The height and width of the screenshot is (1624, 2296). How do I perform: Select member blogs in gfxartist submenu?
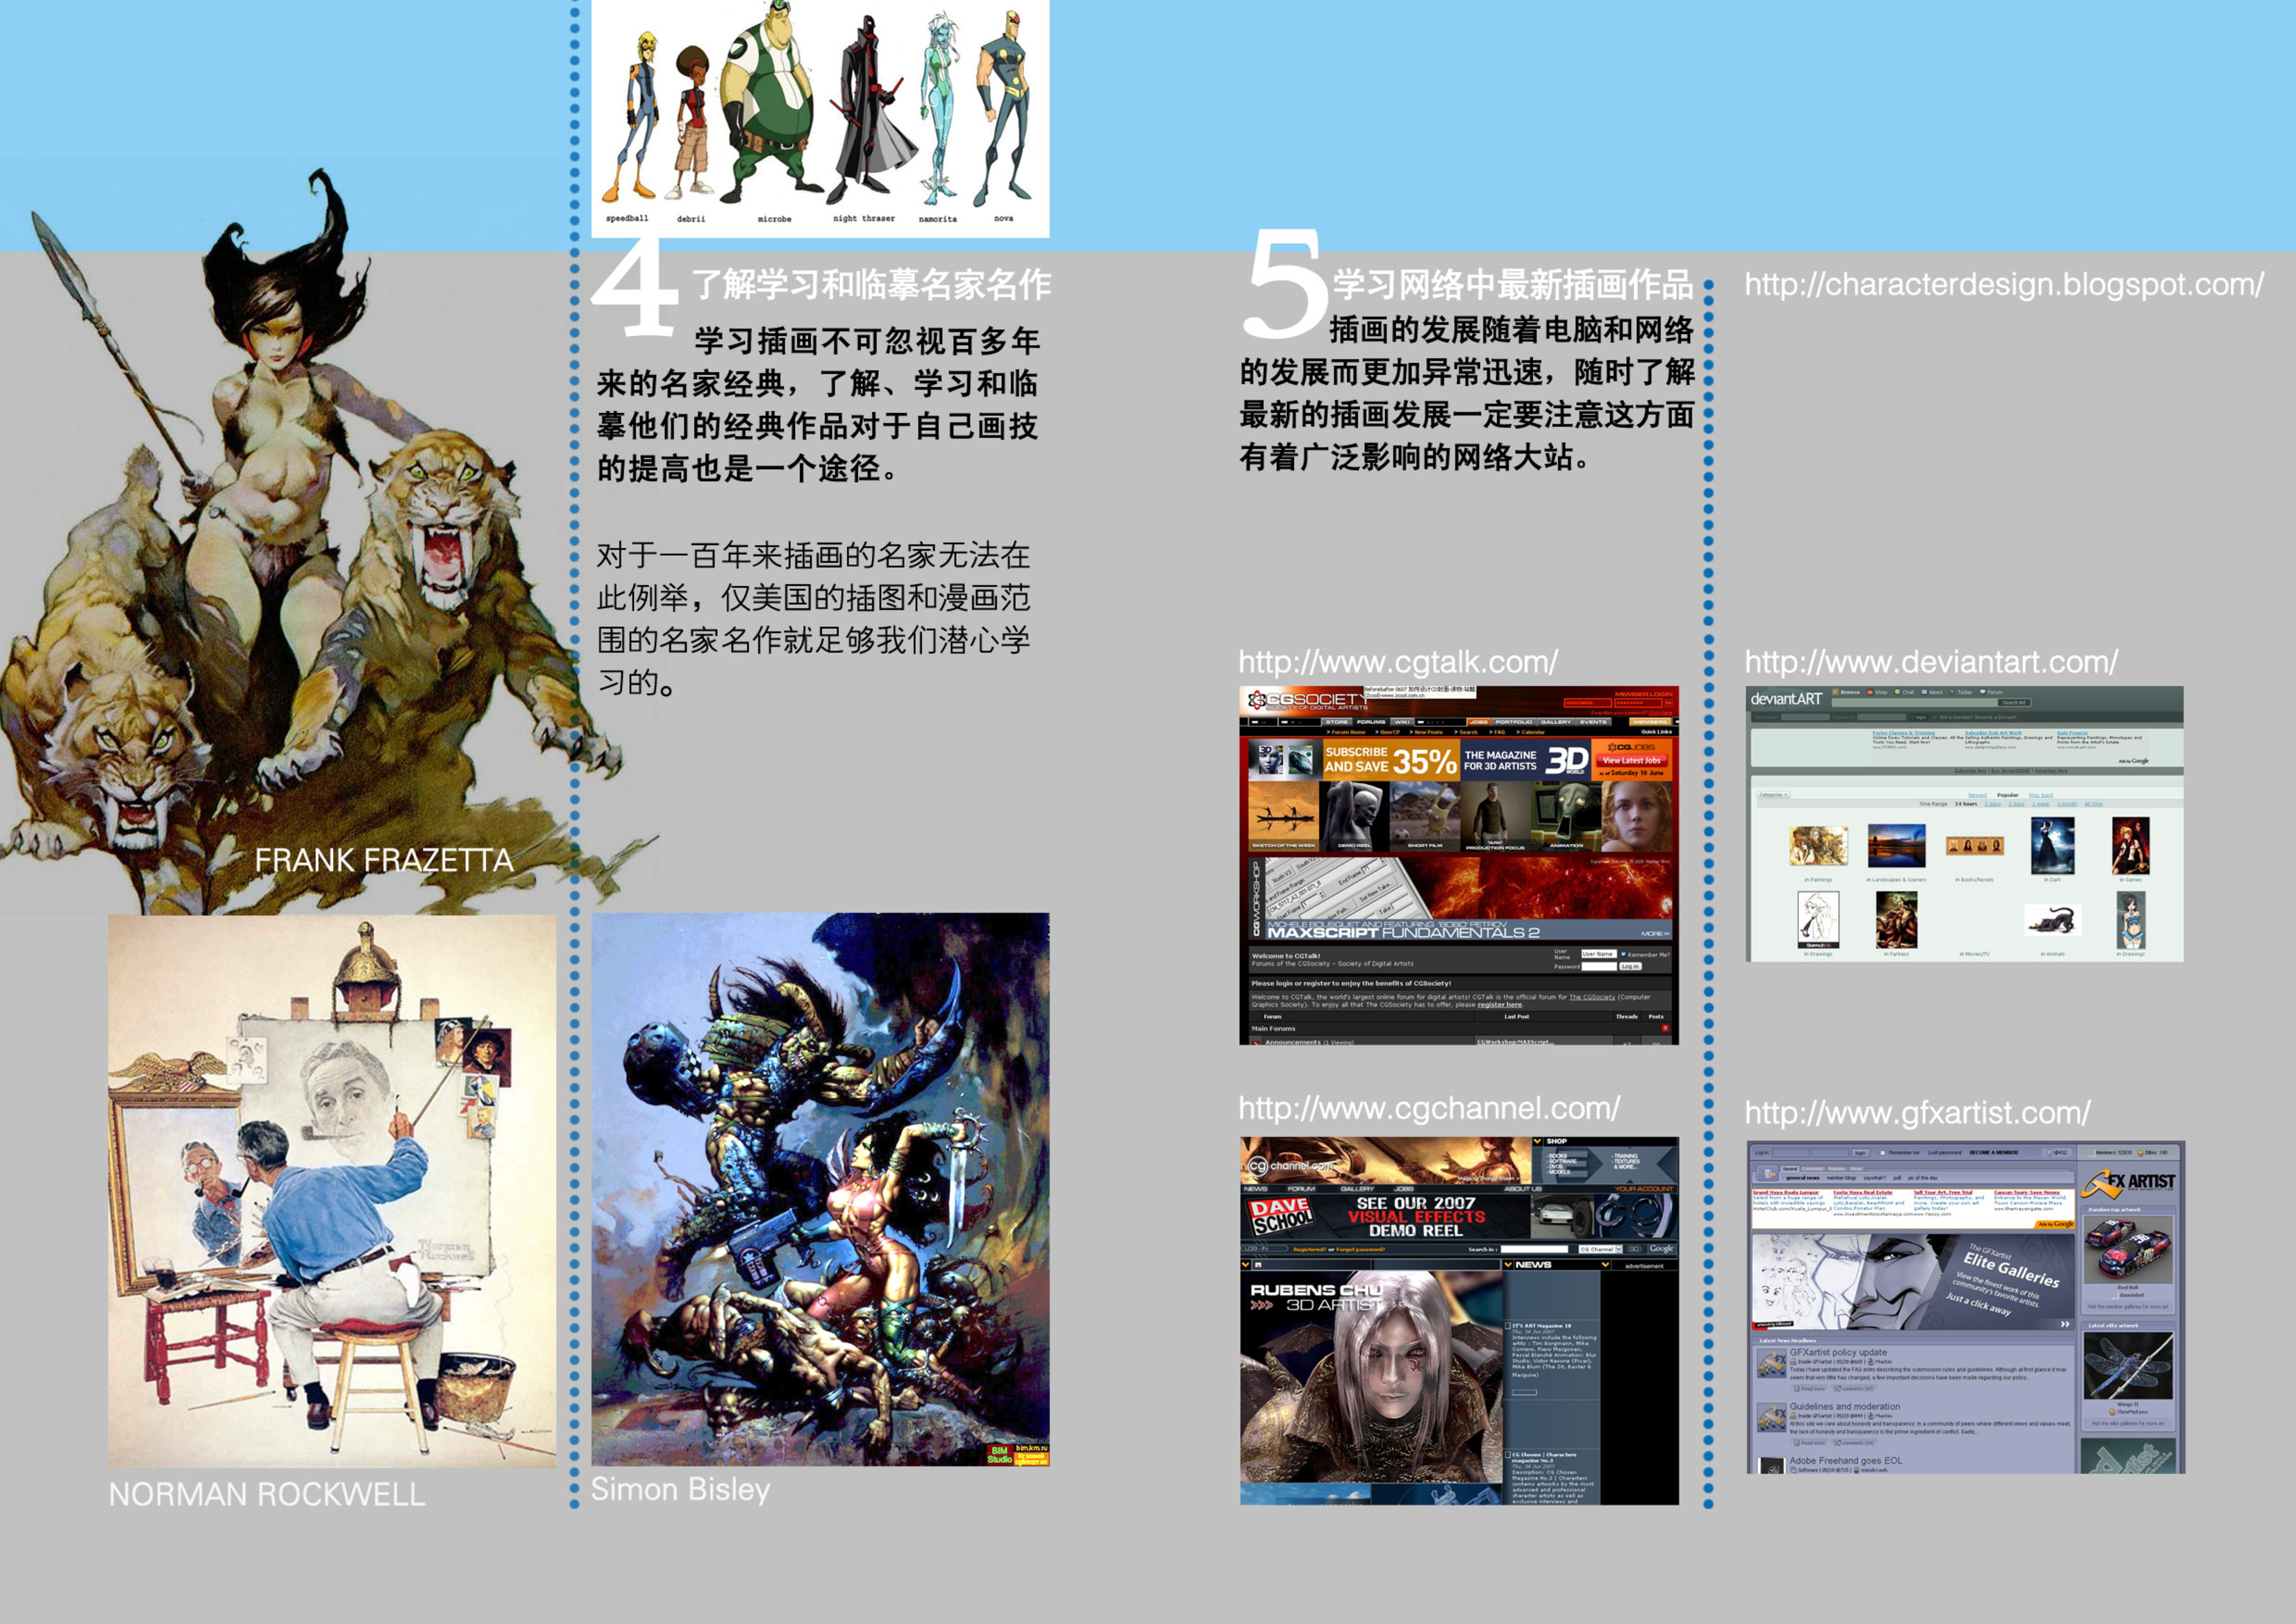coord(1842,1178)
